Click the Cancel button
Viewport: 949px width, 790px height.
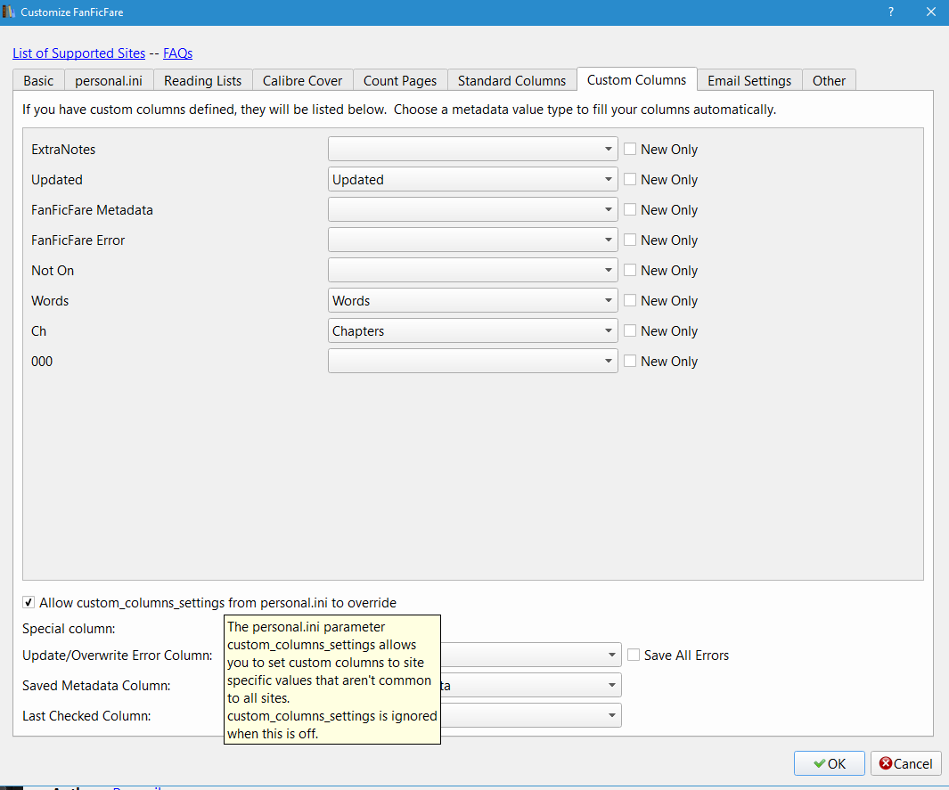(x=905, y=763)
